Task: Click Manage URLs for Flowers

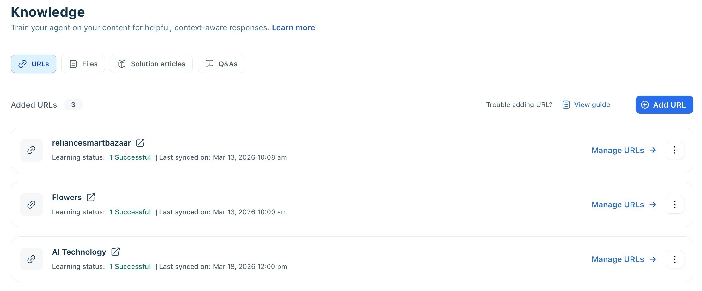Action: [x=624, y=205]
